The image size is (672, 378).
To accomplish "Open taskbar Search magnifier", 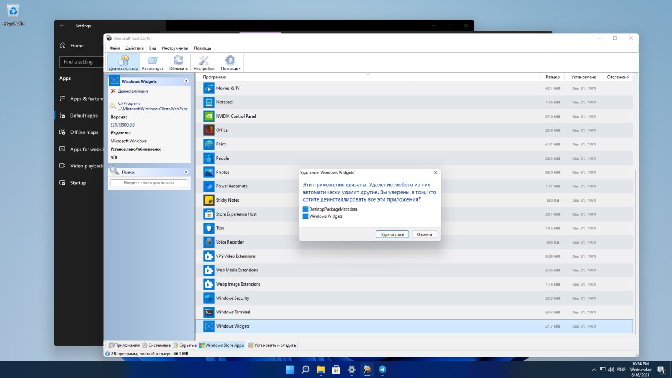I will (x=306, y=370).
